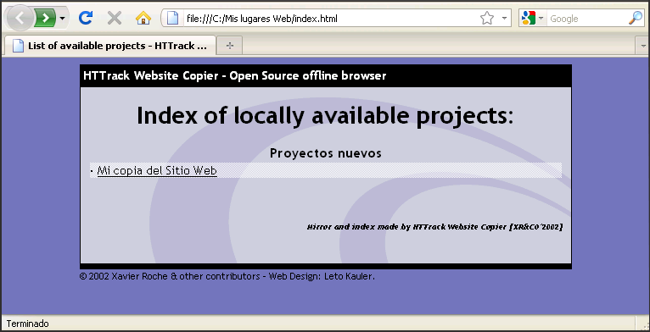Reload the page with the refresh icon
This screenshot has width=650, height=332.
(86, 19)
